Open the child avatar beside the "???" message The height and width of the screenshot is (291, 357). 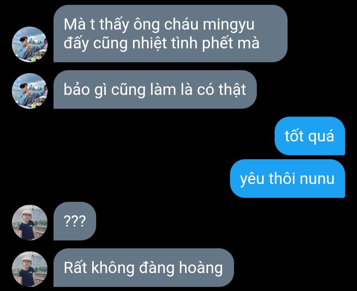click(30, 223)
